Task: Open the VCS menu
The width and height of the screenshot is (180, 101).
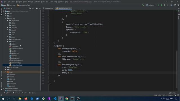Action: click(x=56, y=2)
